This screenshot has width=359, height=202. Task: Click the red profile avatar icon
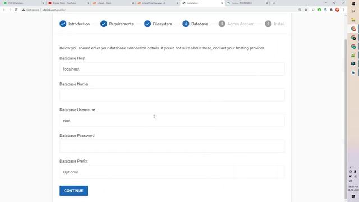[337, 10]
